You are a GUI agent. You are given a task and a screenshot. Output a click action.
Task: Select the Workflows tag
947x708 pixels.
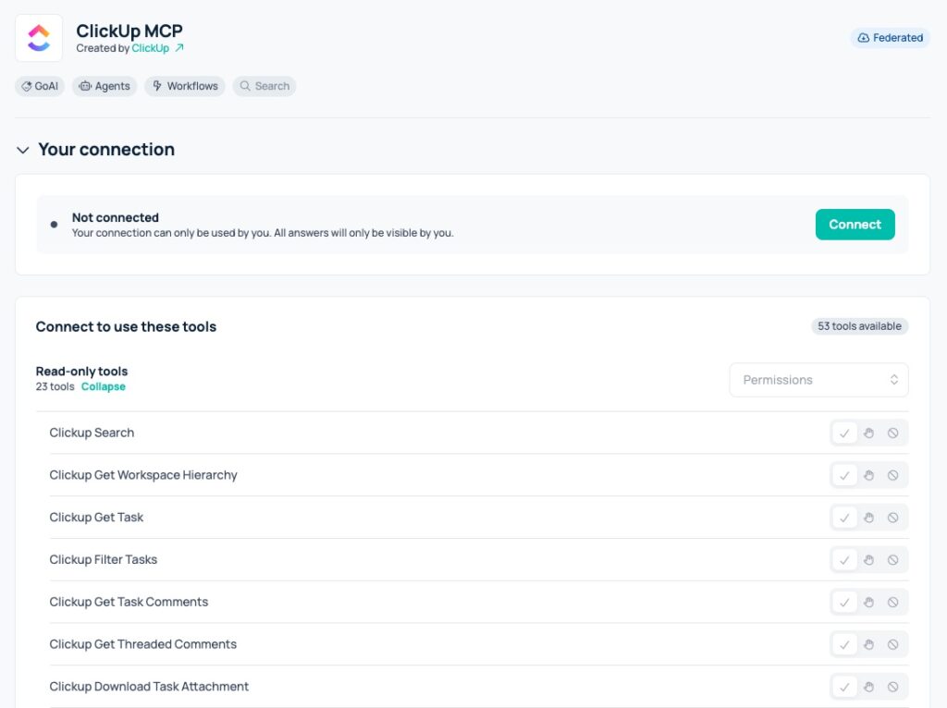tap(185, 86)
